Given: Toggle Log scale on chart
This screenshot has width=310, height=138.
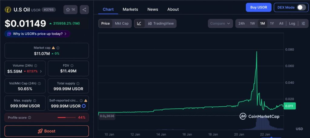Looking at the screenshot, I should [292, 24].
